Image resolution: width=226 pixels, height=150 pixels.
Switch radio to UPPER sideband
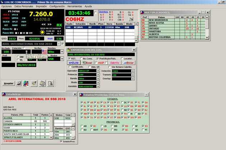[x=15, y=18]
